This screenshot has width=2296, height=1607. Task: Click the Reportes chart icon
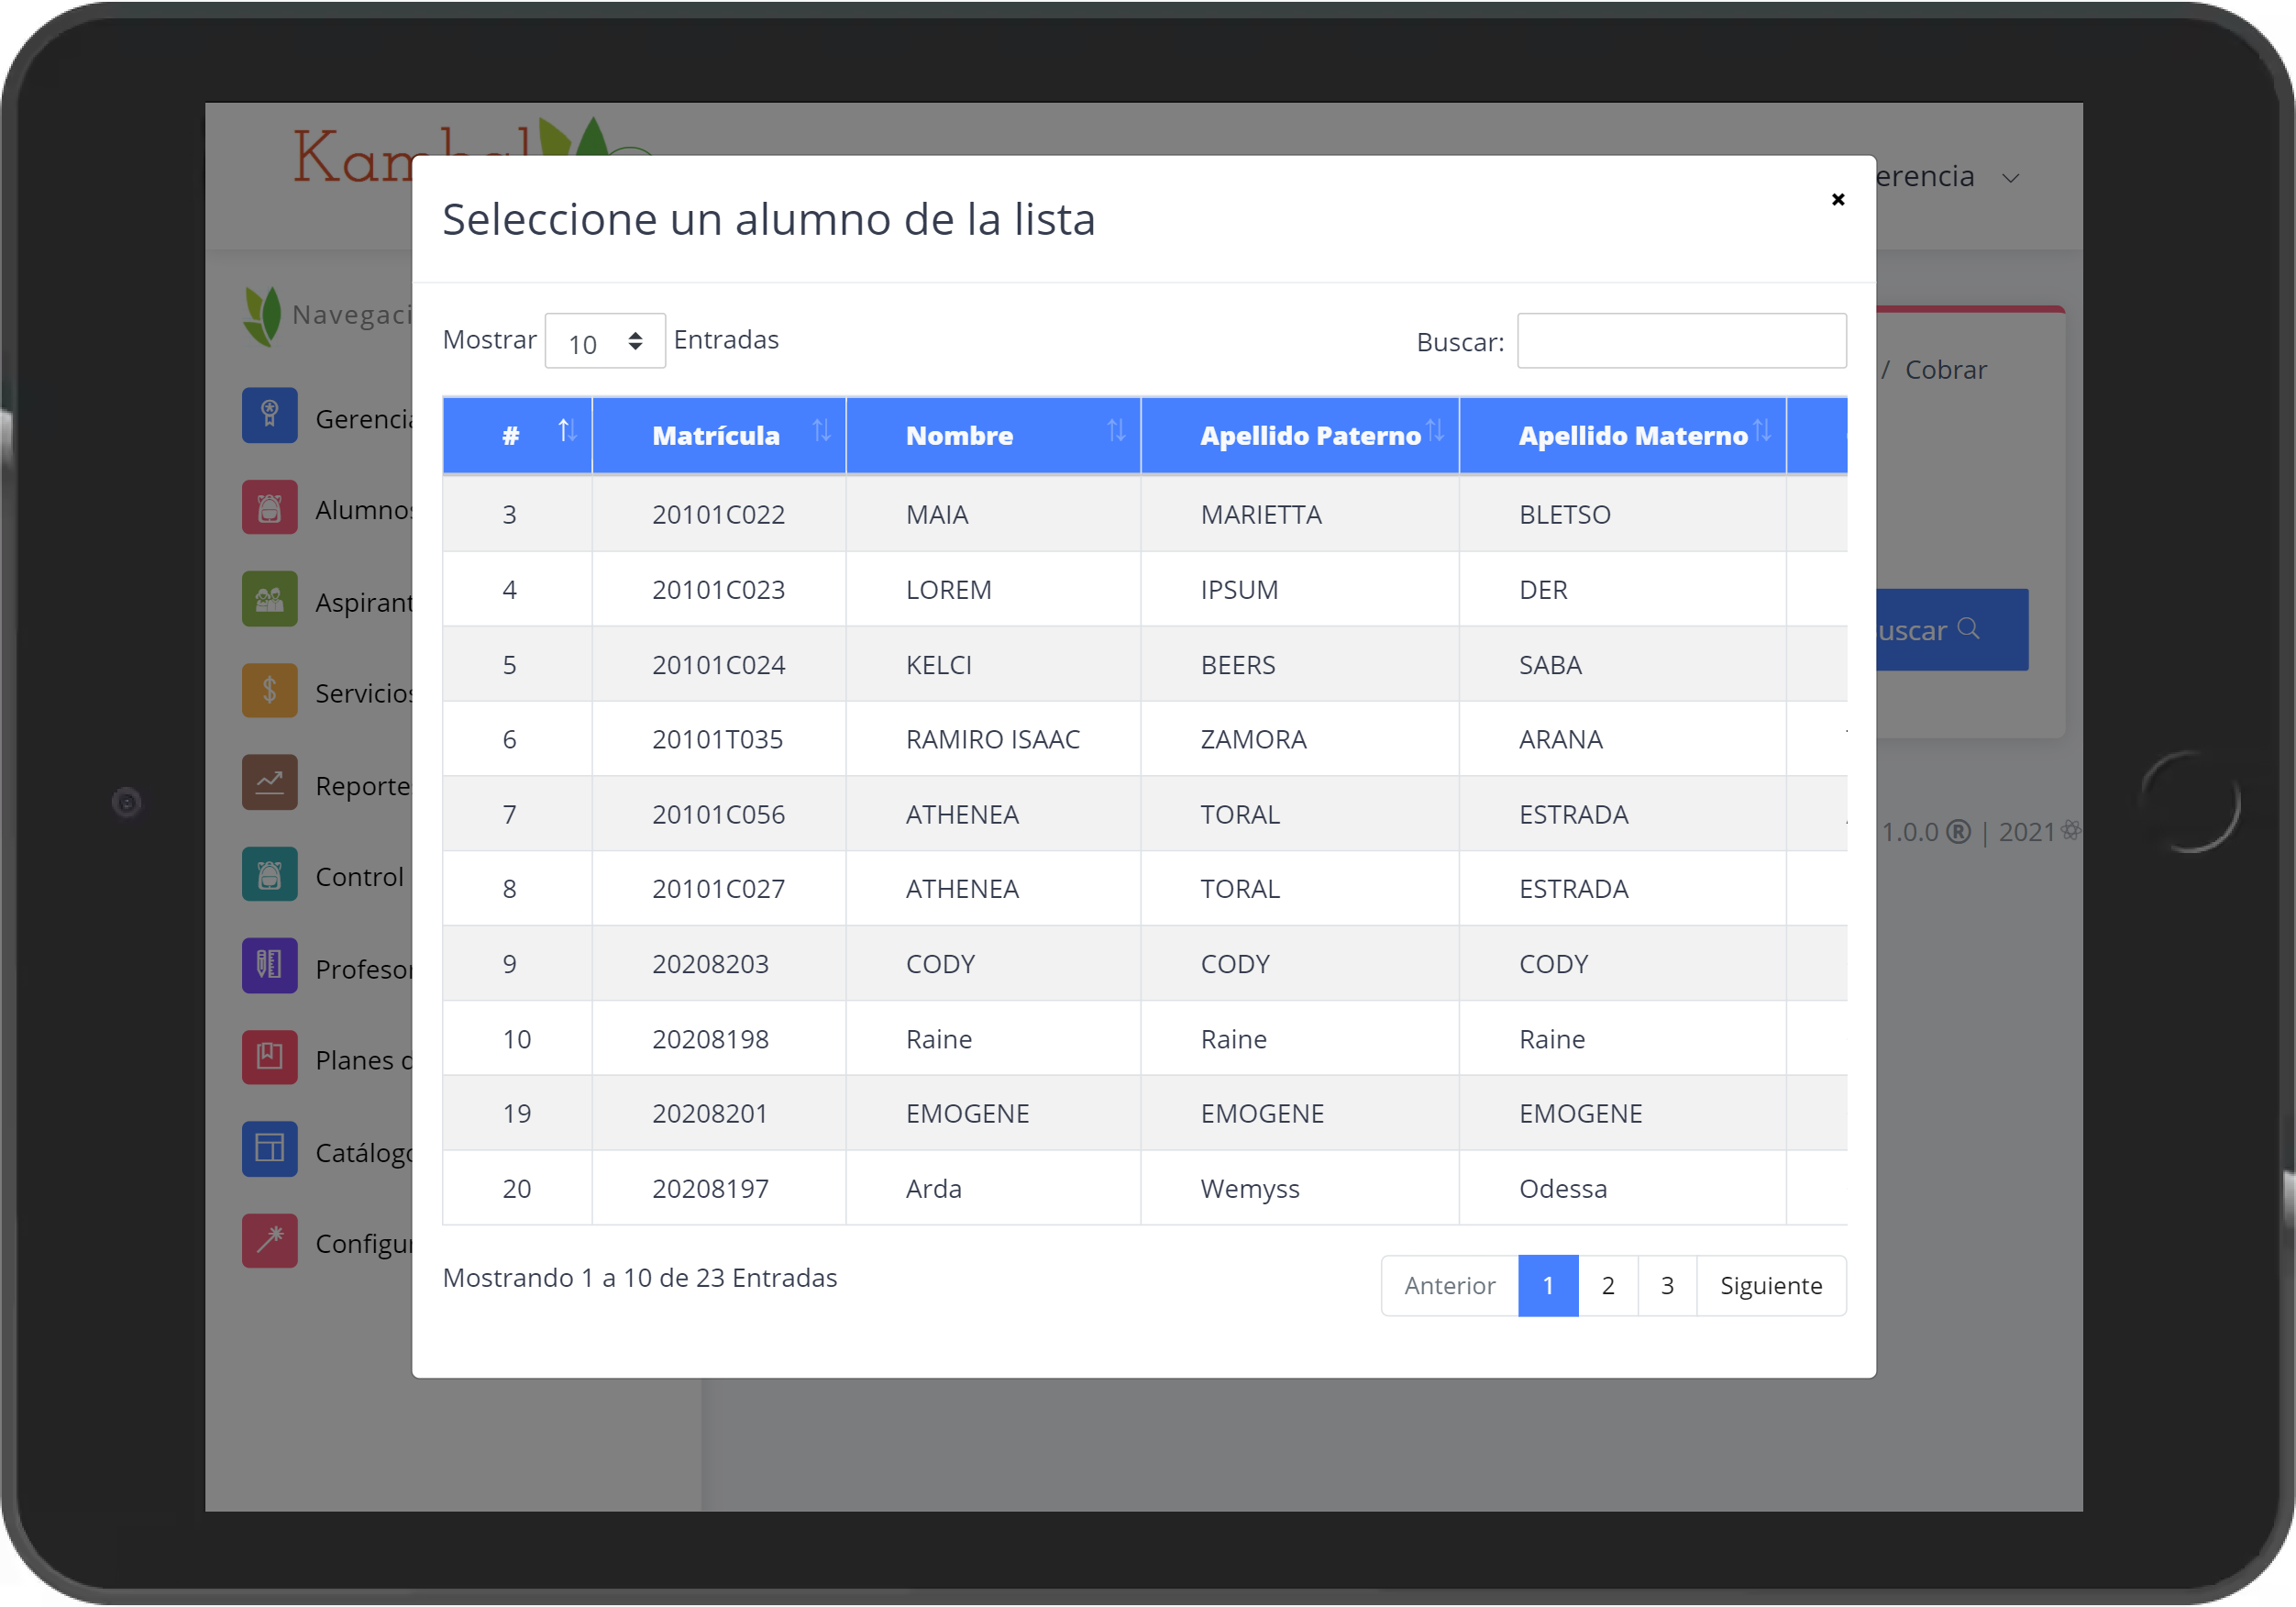[269, 782]
